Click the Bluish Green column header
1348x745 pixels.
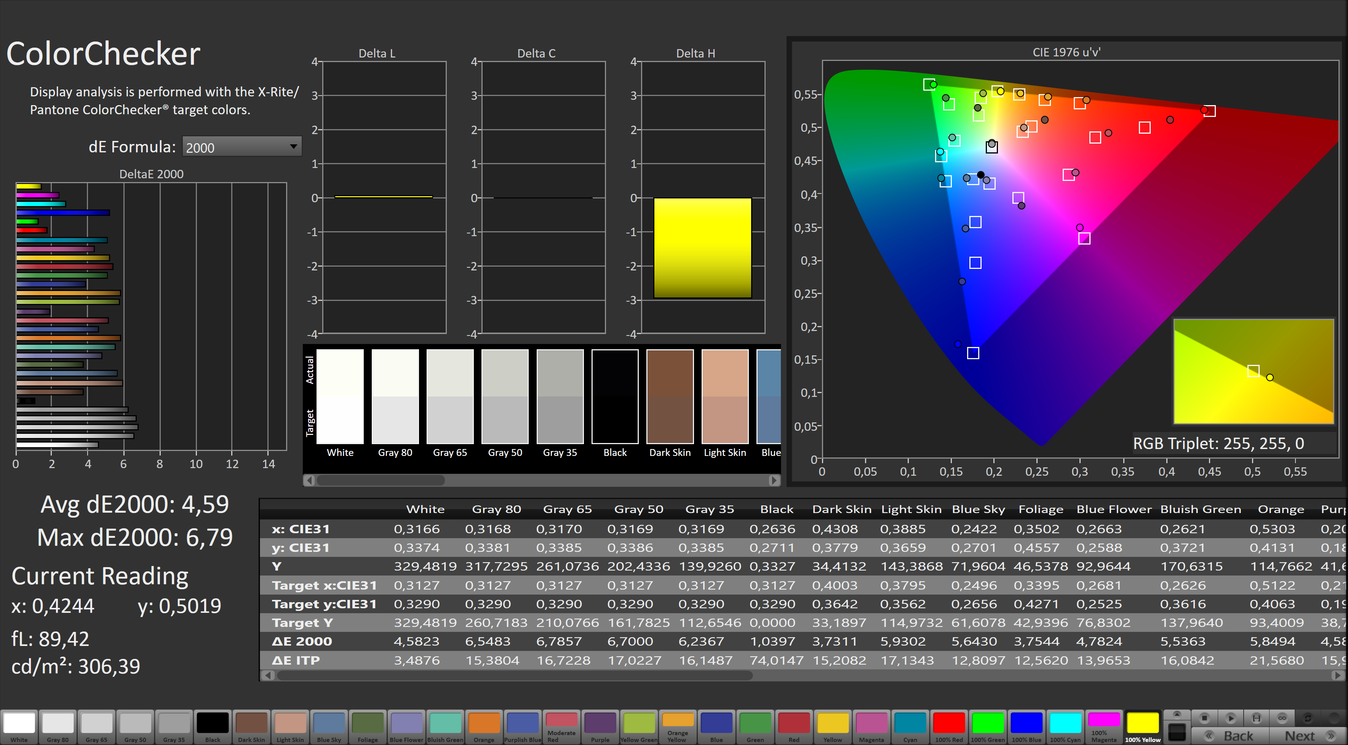(x=1201, y=509)
